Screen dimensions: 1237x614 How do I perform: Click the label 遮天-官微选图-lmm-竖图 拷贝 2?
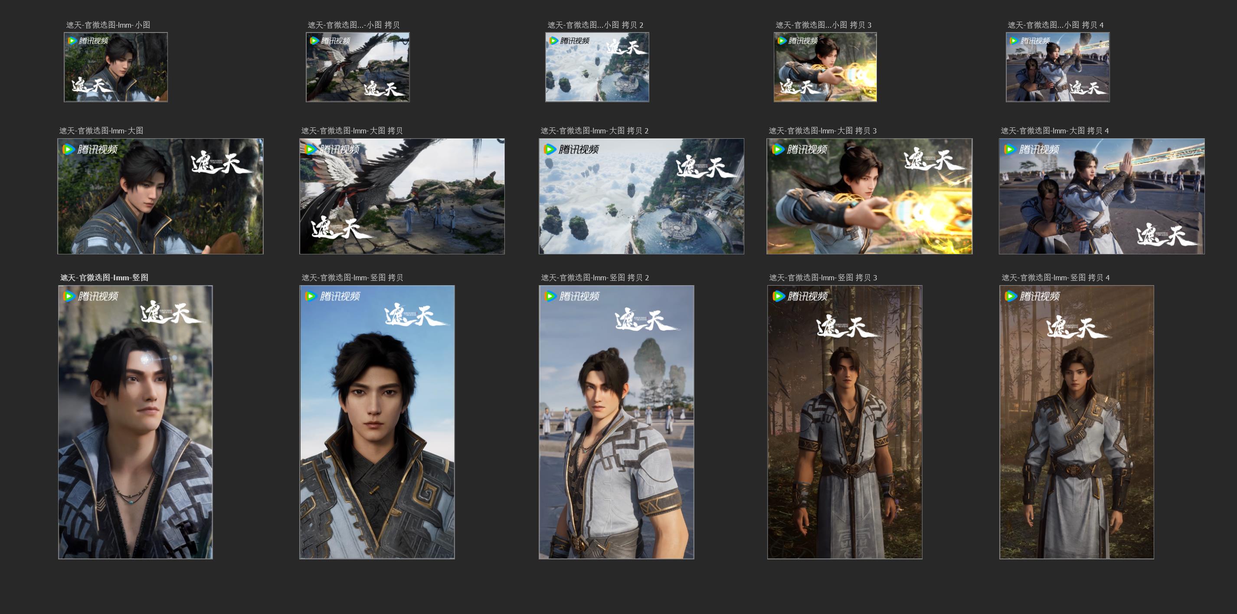point(595,278)
